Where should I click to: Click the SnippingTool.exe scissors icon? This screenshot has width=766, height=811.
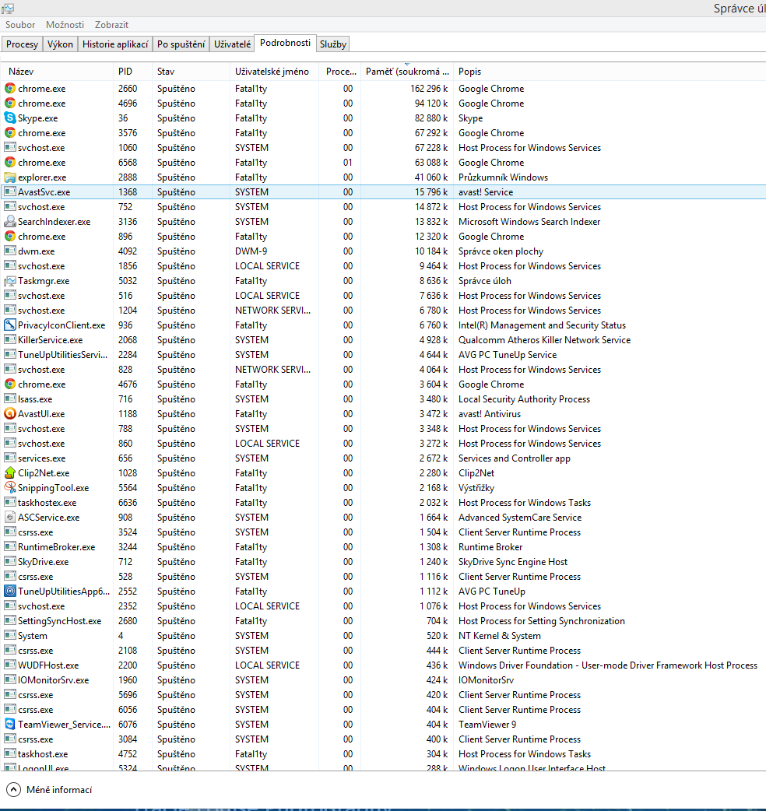10,488
